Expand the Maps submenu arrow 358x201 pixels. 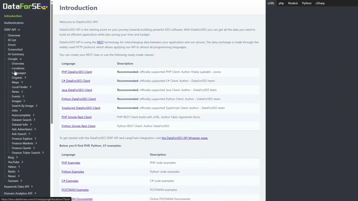pyautogui.click(x=22, y=82)
